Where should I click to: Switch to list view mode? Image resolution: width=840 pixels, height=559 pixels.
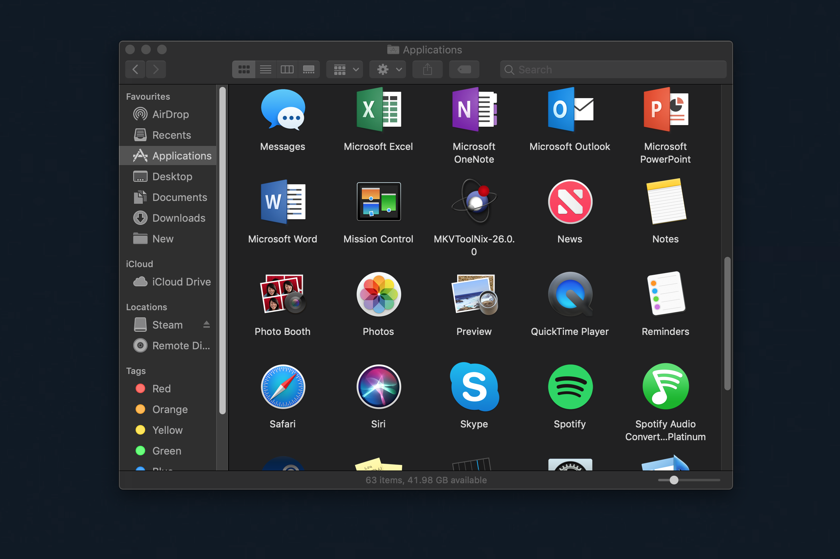pos(266,70)
